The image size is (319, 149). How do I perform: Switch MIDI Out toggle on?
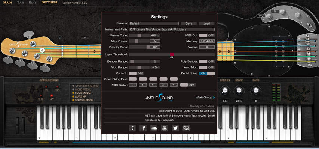[207, 35]
